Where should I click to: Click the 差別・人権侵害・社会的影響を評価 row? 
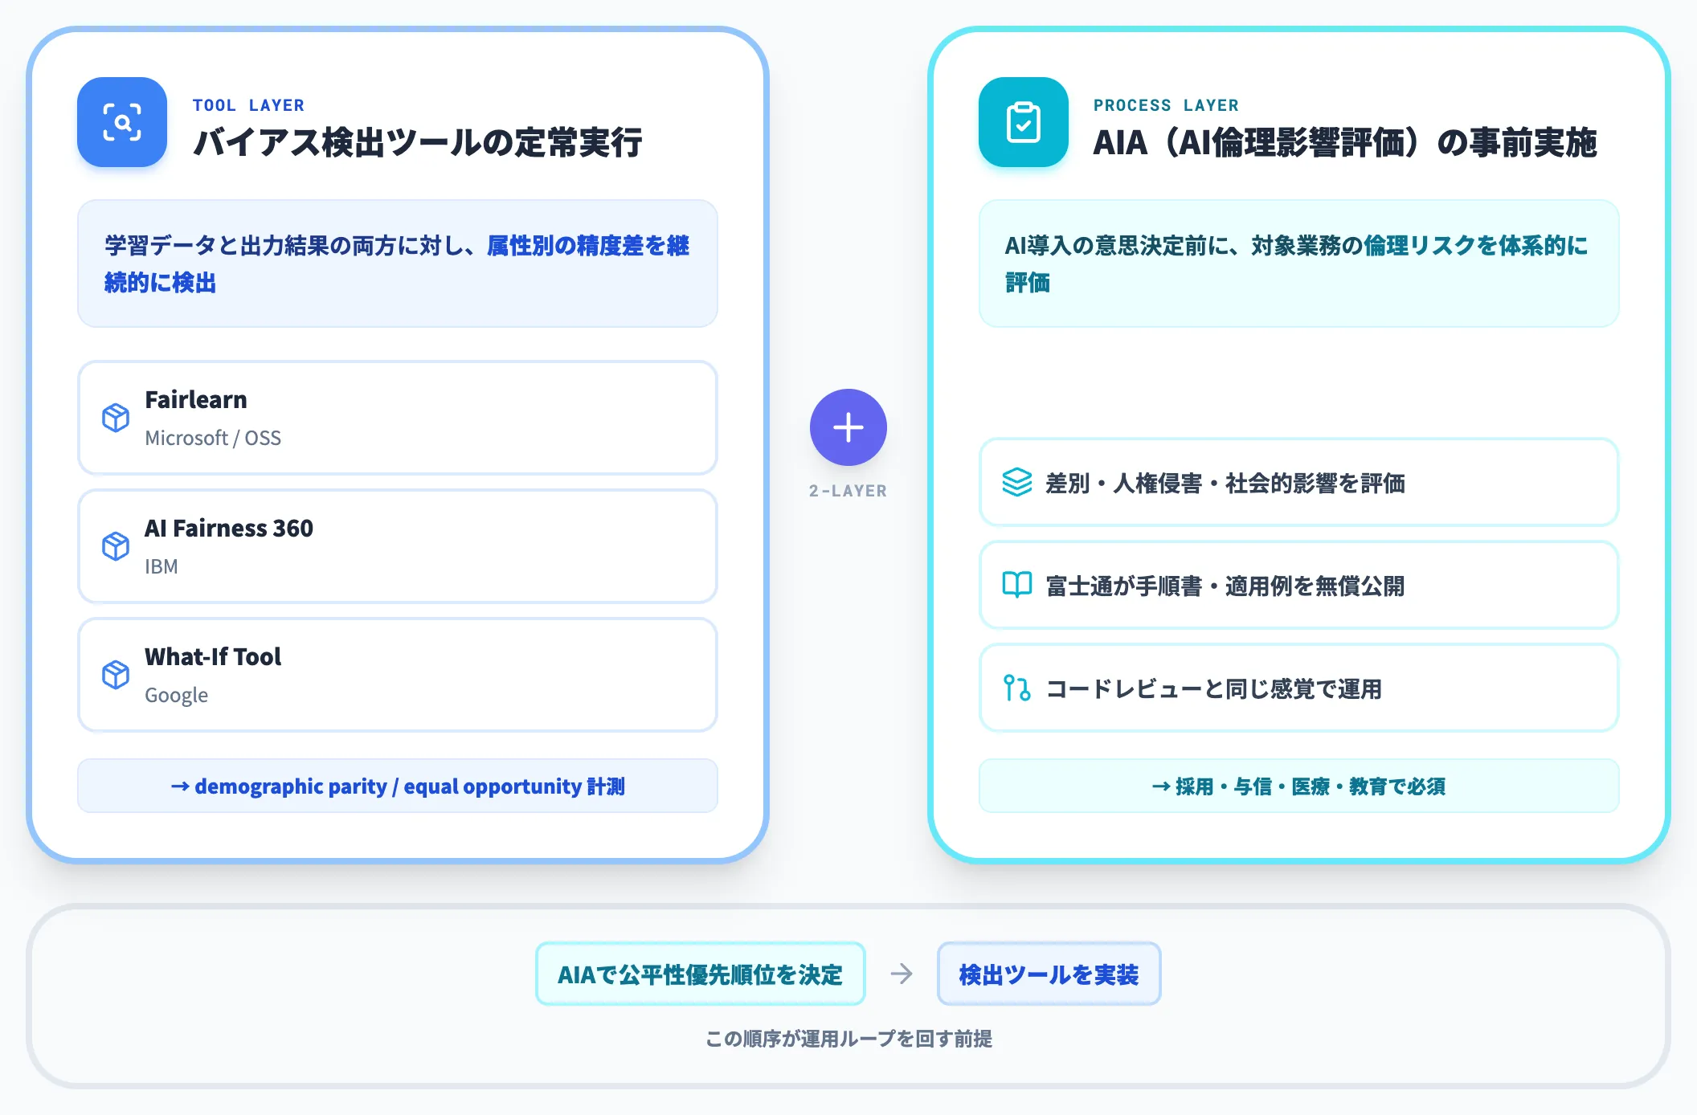tap(1299, 482)
